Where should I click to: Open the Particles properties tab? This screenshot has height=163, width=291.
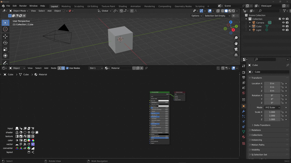[244, 116]
